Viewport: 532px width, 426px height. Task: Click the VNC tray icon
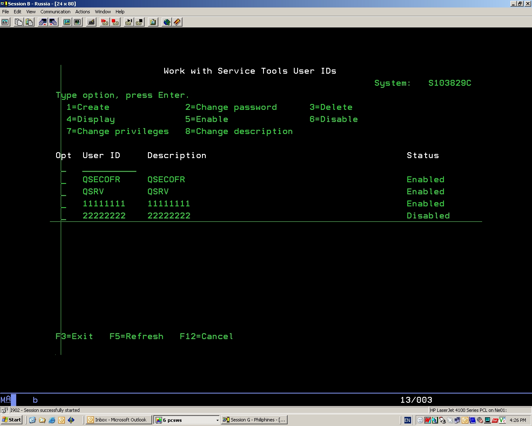[x=502, y=420]
